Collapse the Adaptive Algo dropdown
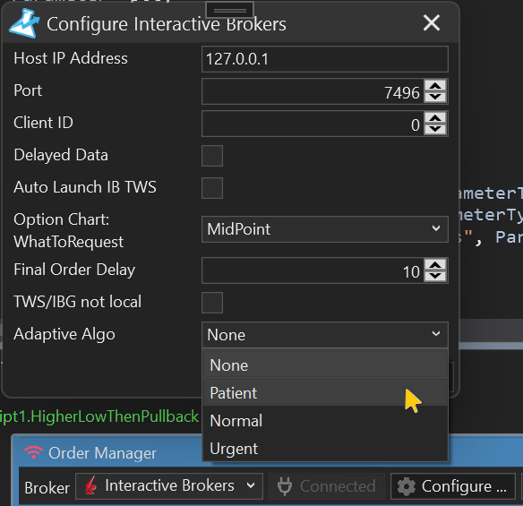Screen dimensions: 523x506 pyautogui.click(x=325, y=335)
